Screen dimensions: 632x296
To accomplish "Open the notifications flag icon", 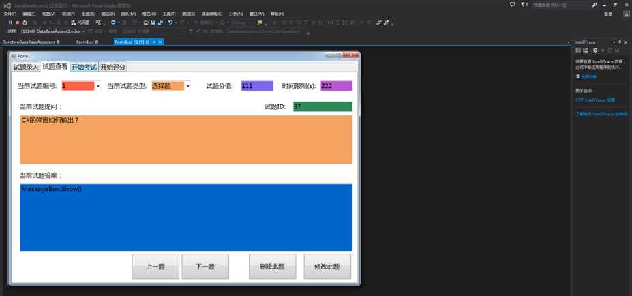I will 524,5.
